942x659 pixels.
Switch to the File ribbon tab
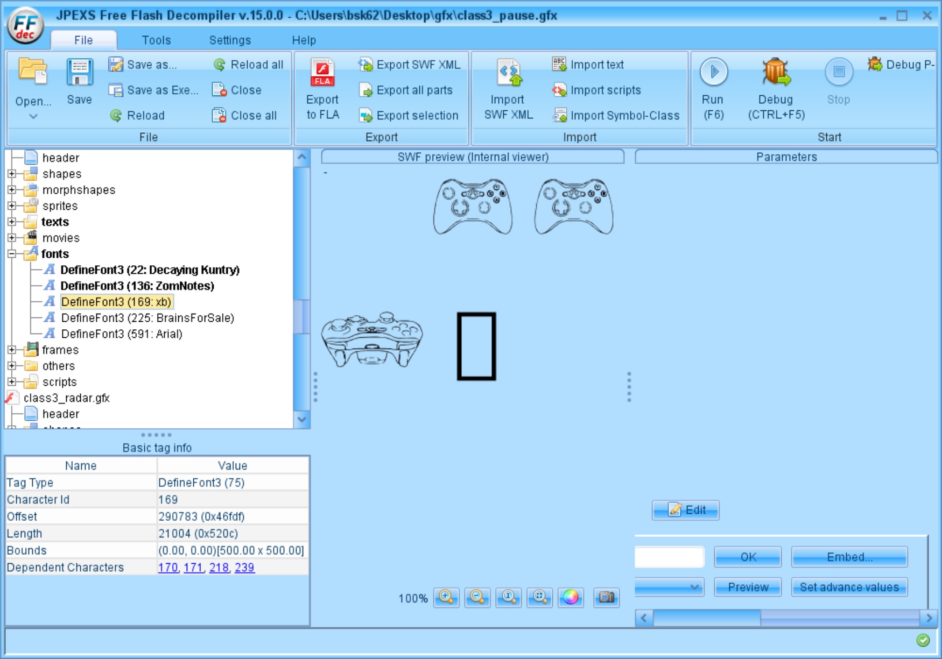click(83, 40)
